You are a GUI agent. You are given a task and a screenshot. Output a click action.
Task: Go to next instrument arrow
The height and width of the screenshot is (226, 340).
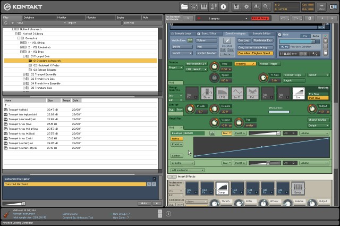(x=332, y=19)
